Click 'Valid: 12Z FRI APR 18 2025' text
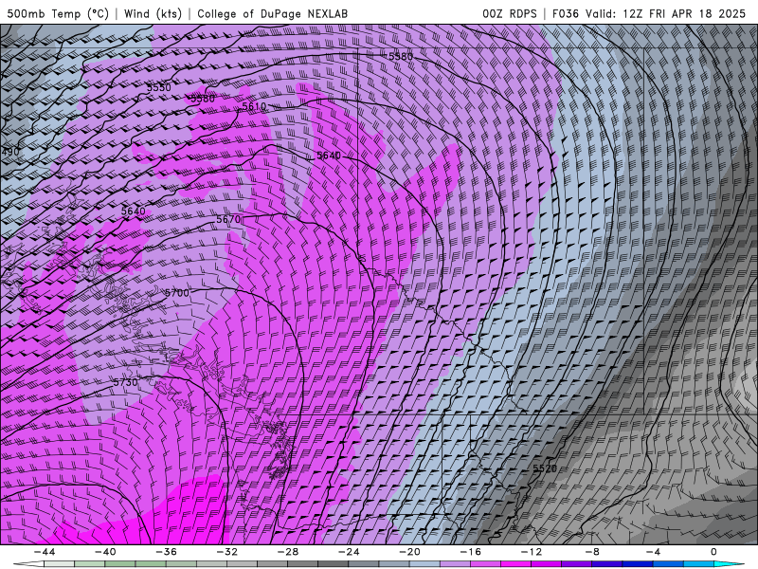758x569 pixels. click(x=666, y=13)
